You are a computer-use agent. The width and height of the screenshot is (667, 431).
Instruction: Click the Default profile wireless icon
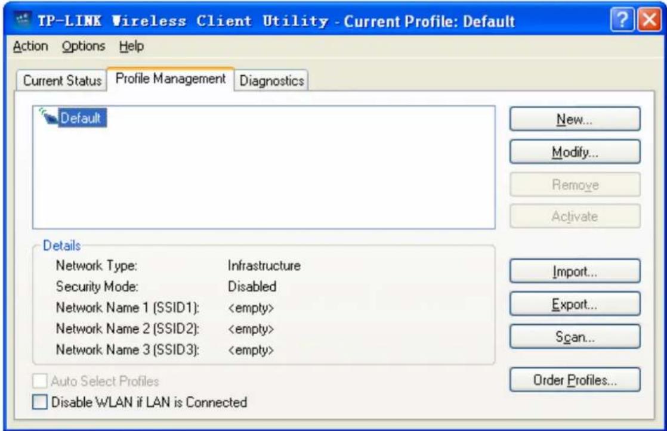48,117
